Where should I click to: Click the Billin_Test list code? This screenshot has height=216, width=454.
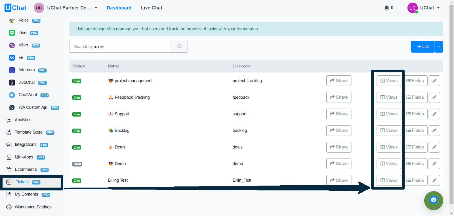(x=242, y=180)
